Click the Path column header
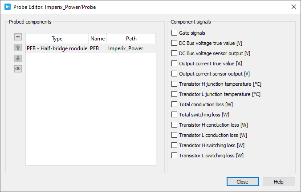 pyautogui.click(x=131, y=39)
